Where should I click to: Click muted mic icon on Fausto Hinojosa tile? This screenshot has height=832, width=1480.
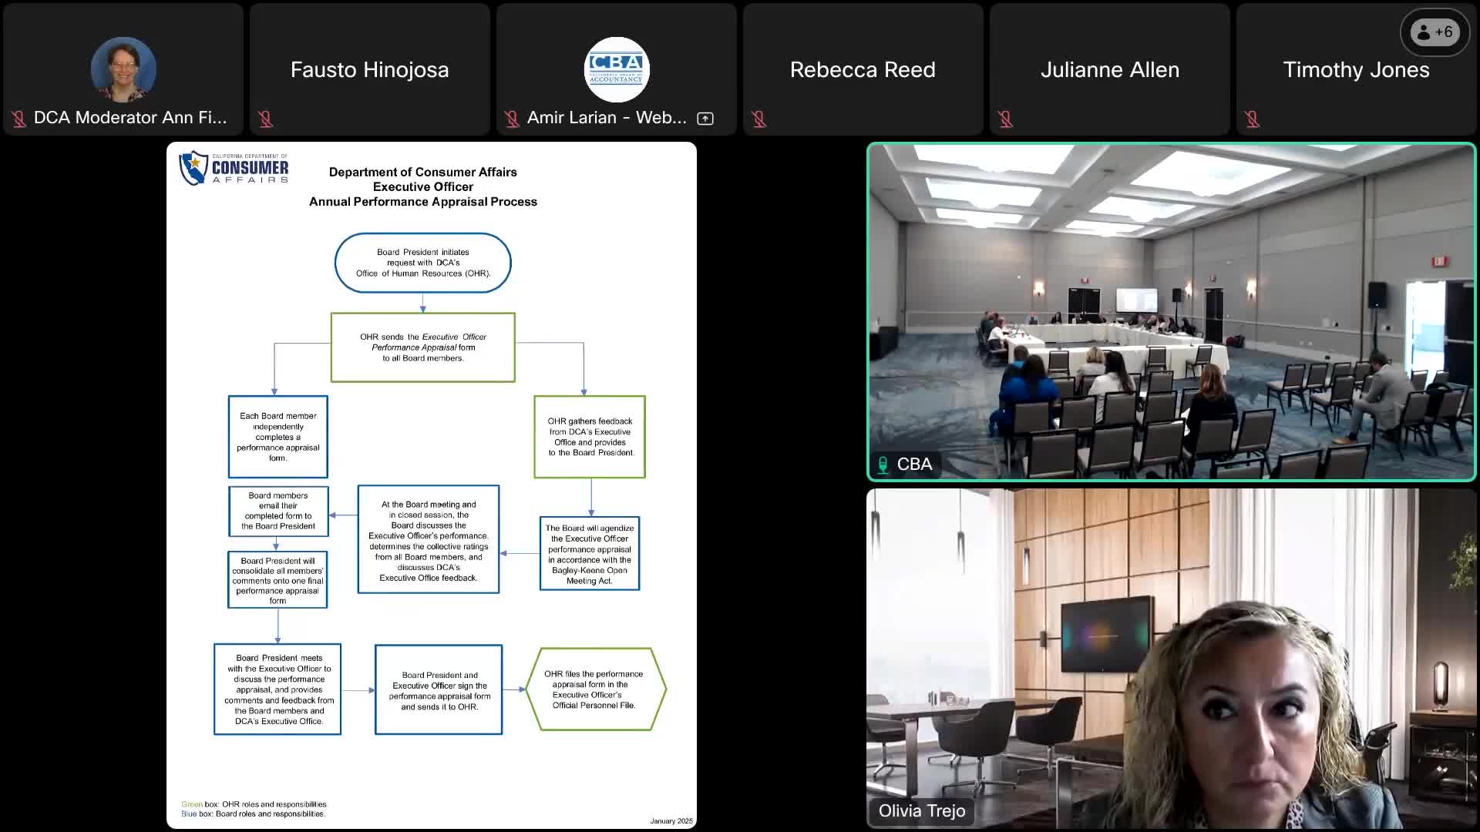(265, 119)
